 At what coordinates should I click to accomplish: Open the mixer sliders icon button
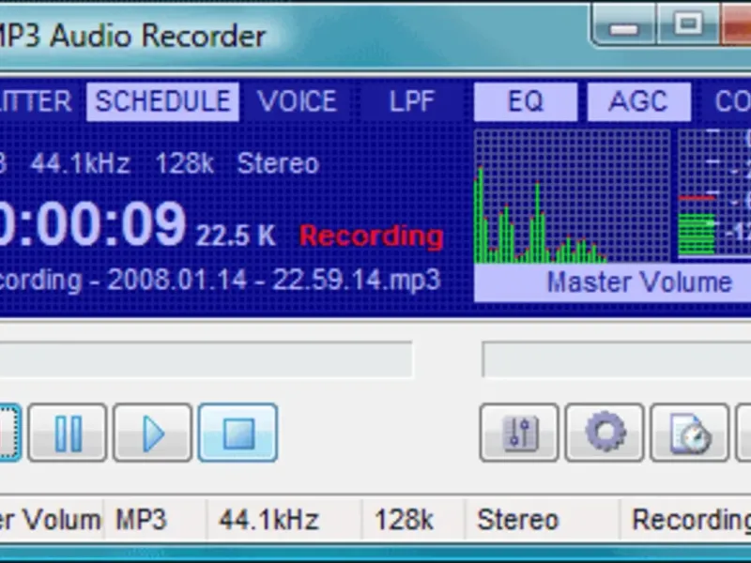pos(519,433)
